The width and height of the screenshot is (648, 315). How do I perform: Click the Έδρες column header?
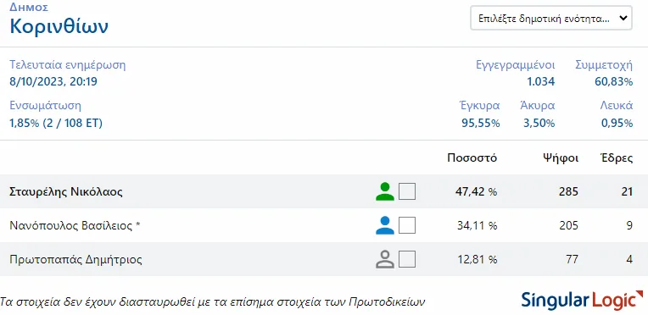617,158
